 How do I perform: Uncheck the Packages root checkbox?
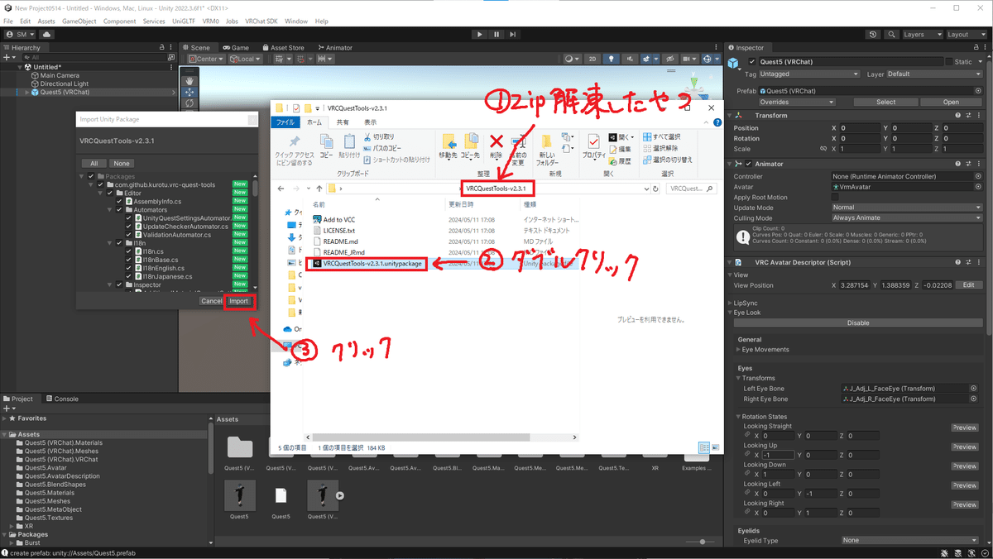(x=91, y=176)
